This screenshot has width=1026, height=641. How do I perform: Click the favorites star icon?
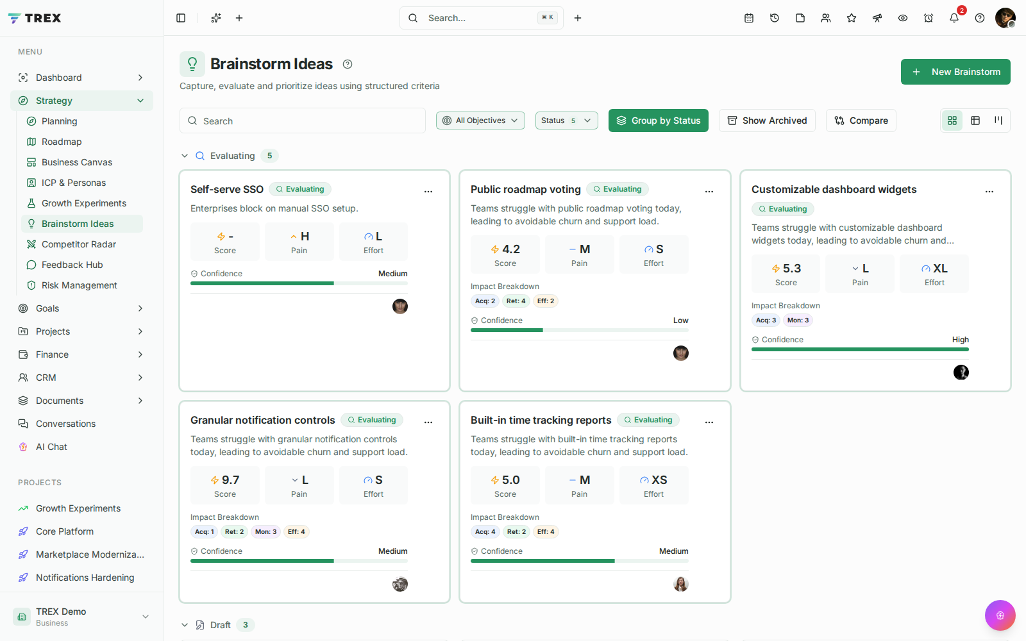(852, 18)
